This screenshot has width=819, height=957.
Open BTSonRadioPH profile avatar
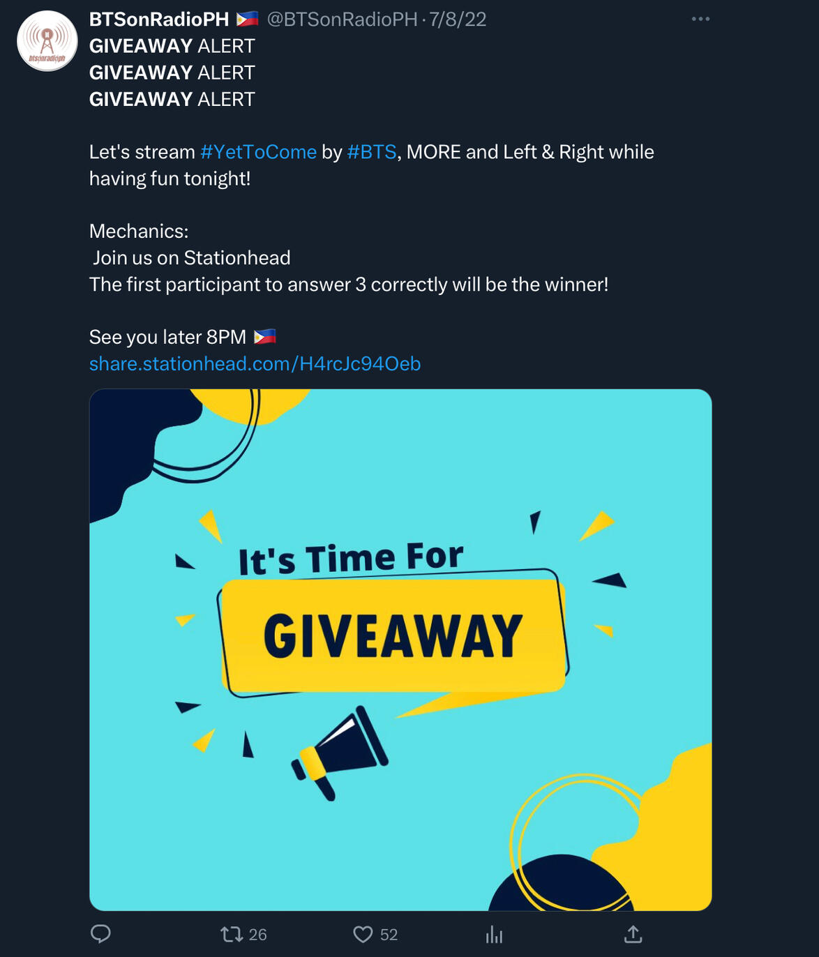click(x=47, y=41)
